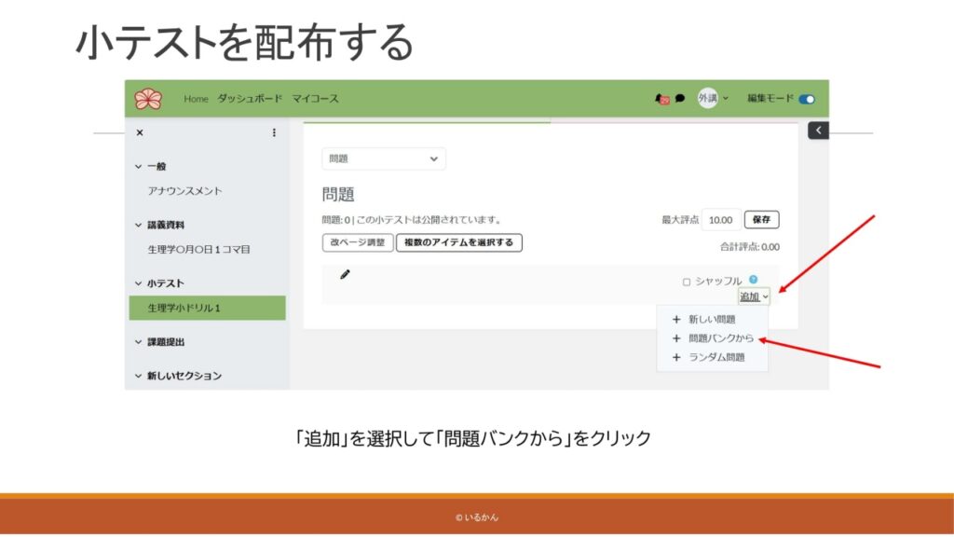Click the pencil edit icon
Screen dimensions: 954x537
(x=345, y=274)
